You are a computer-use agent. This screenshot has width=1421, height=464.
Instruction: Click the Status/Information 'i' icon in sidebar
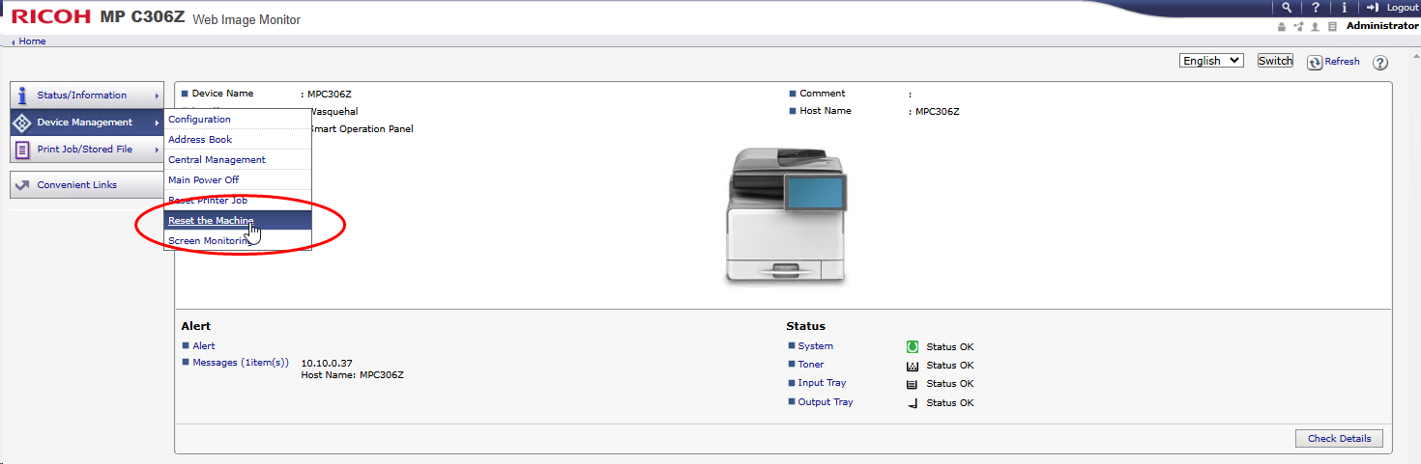coord(21,95)
